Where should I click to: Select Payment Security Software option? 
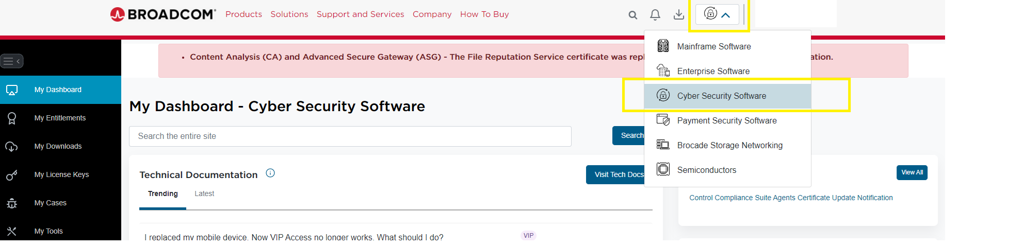point(727,120)
